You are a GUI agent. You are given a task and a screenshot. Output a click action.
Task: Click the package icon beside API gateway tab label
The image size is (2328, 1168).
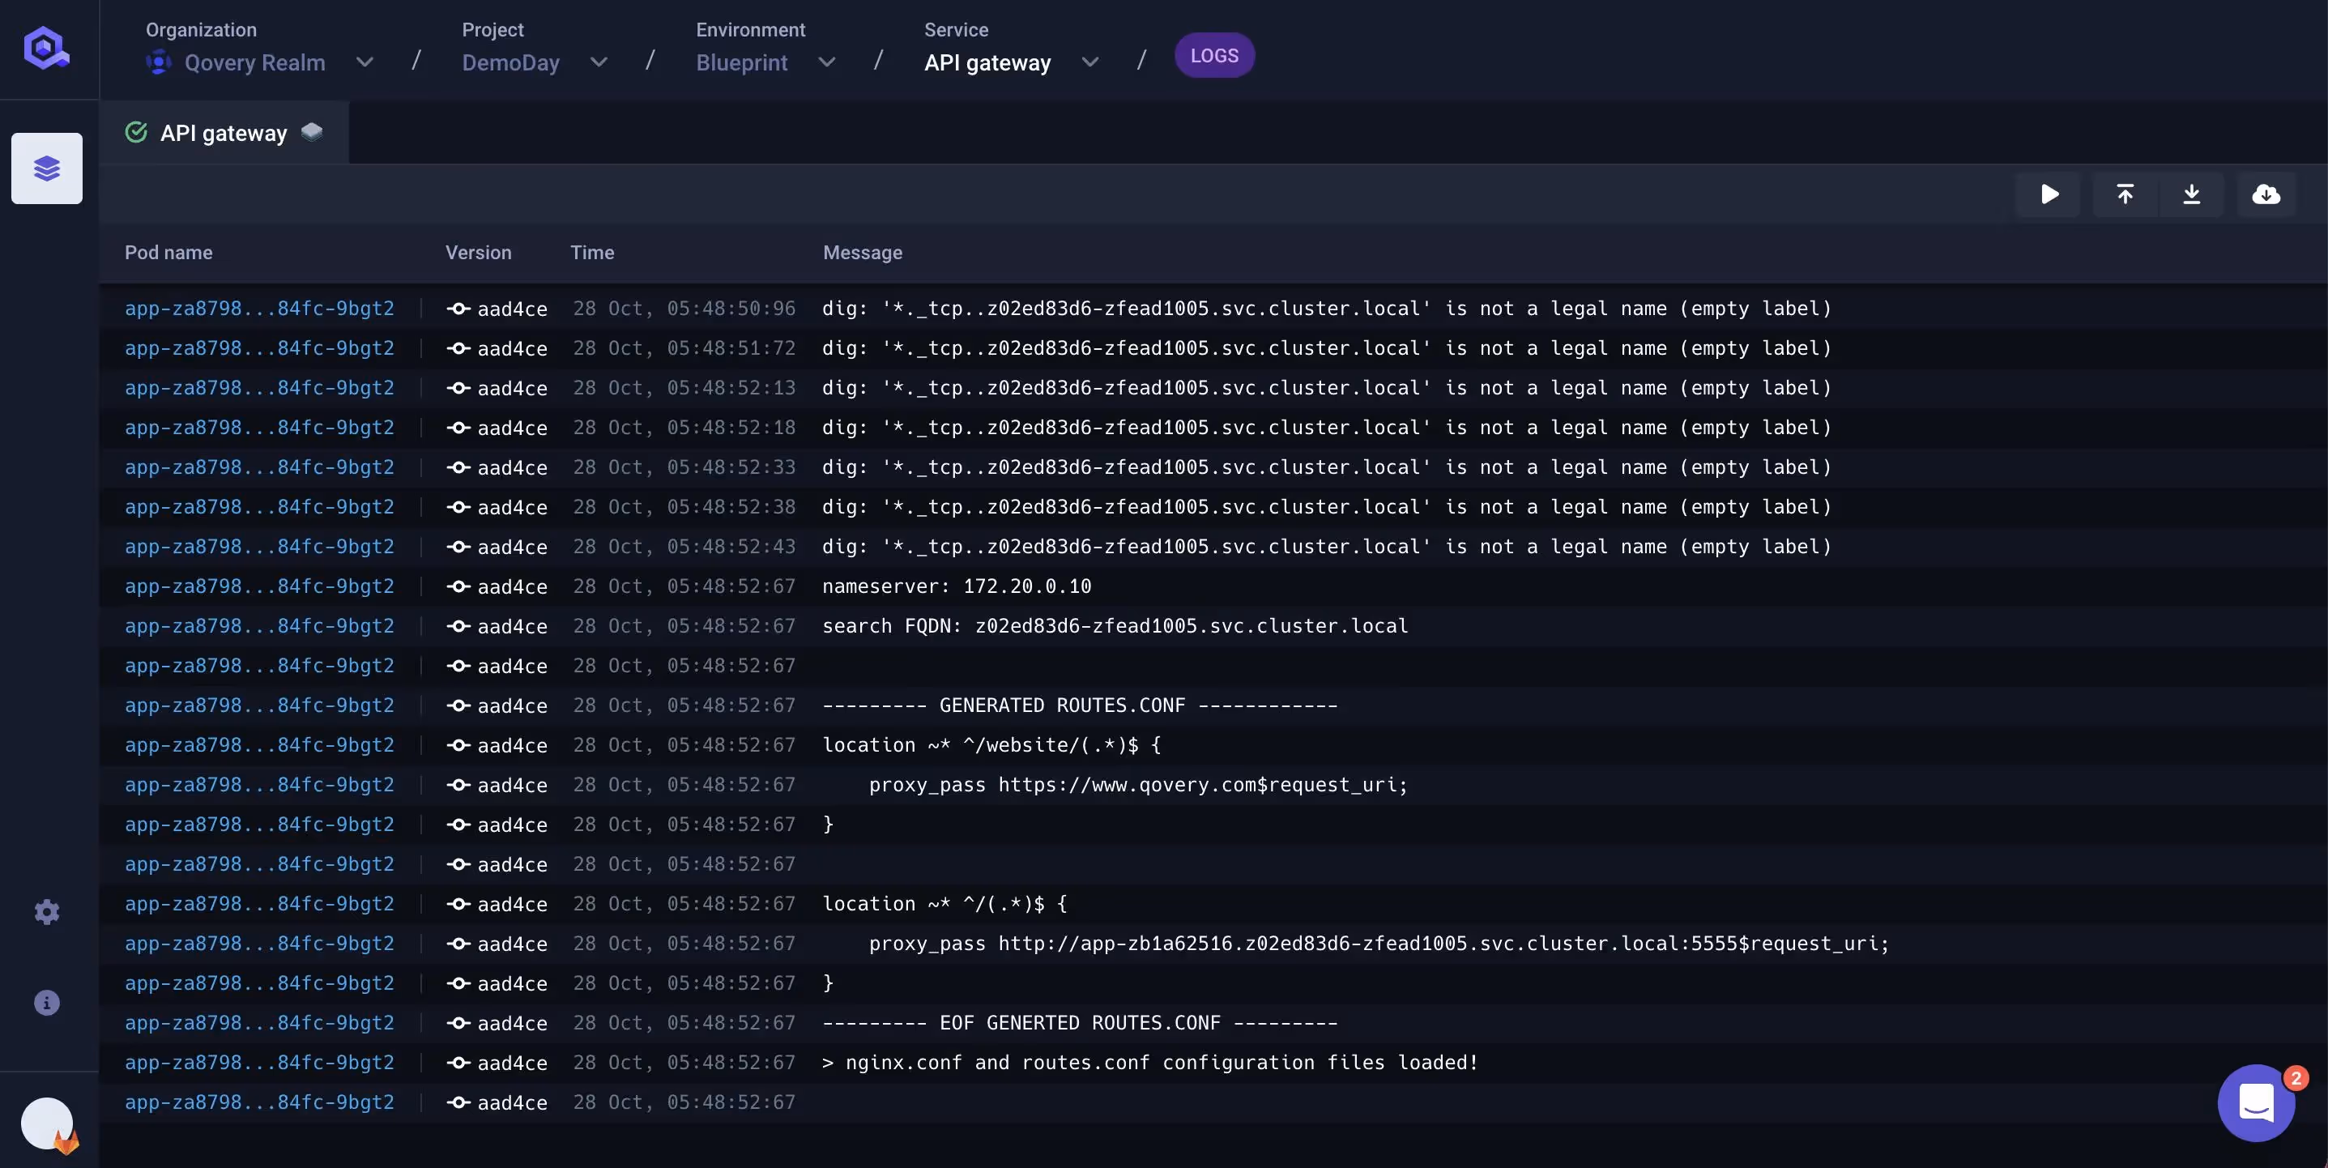(x=312, y=131)
